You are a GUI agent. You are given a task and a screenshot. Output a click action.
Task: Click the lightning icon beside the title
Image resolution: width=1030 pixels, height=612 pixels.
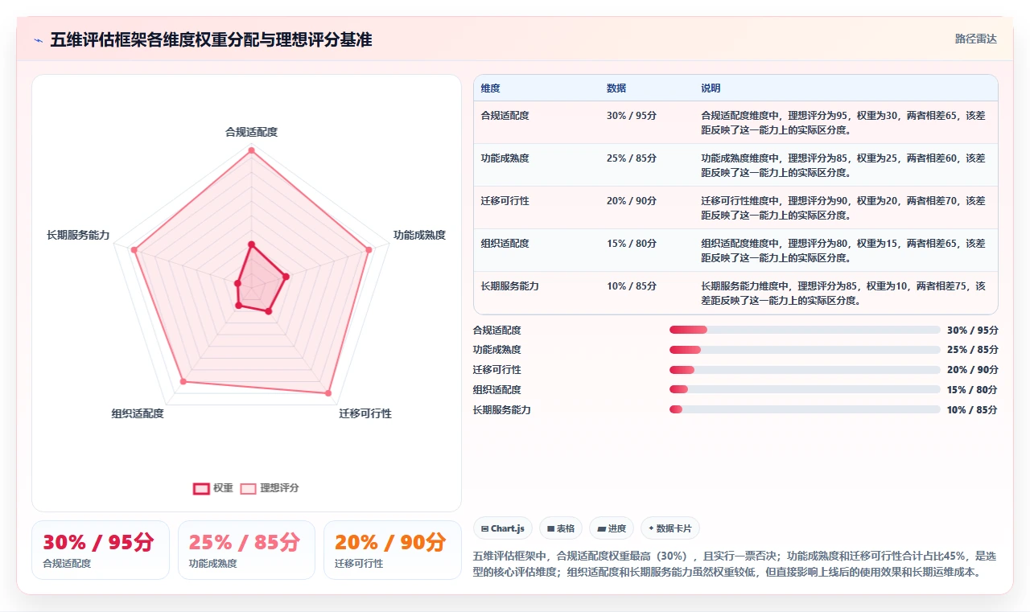click(x=38, y=40)
